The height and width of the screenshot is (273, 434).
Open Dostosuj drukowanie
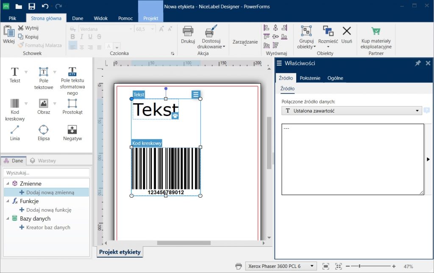point(211,37)
